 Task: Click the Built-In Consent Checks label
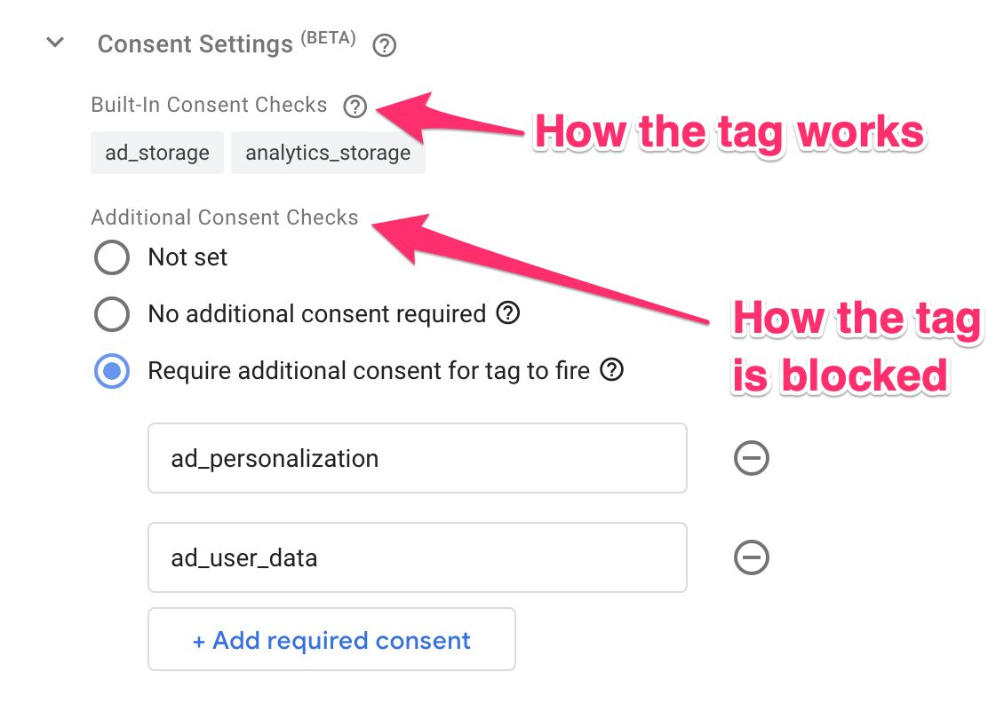(209, 105)
